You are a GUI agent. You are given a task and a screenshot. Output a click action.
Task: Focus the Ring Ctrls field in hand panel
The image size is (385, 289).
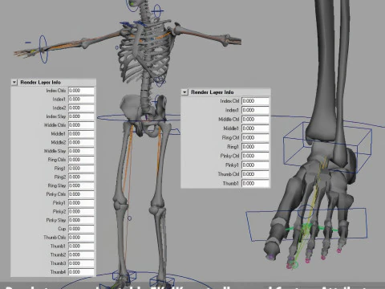[81, 160]
